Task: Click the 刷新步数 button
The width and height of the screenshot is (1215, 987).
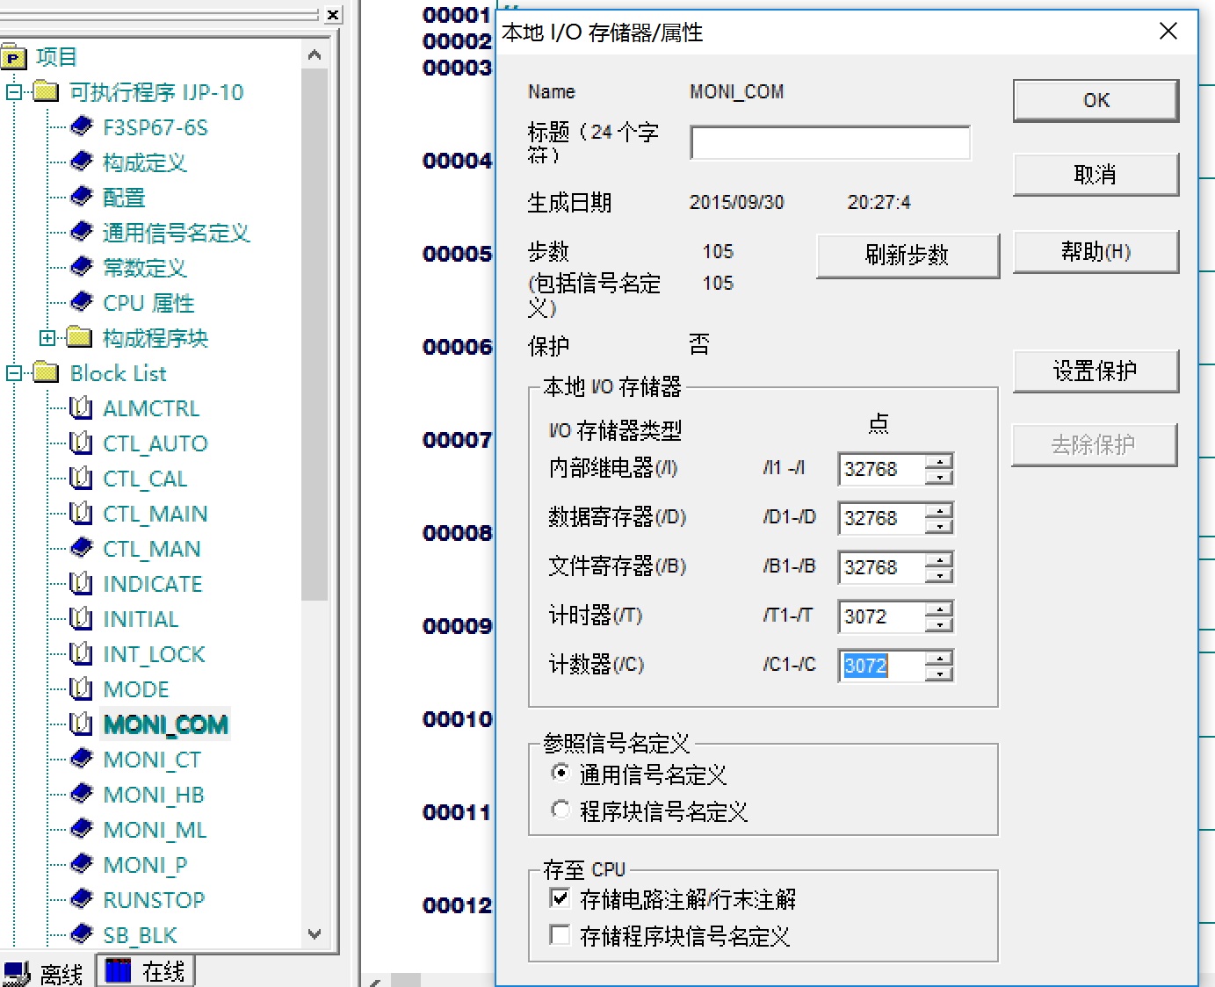Action: pos(908,256)
